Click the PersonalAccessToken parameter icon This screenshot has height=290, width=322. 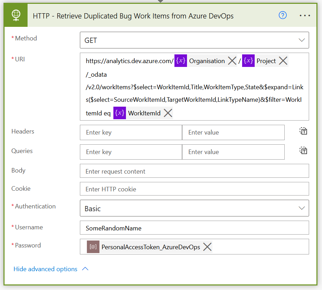click(x=93, y=247)
